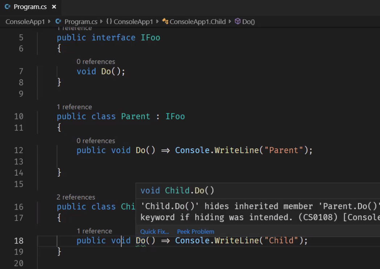Click 0 references lens above Parent Do method
This screenshot has height=269, width=380.
pyautogui.click(x=96, y=141)
